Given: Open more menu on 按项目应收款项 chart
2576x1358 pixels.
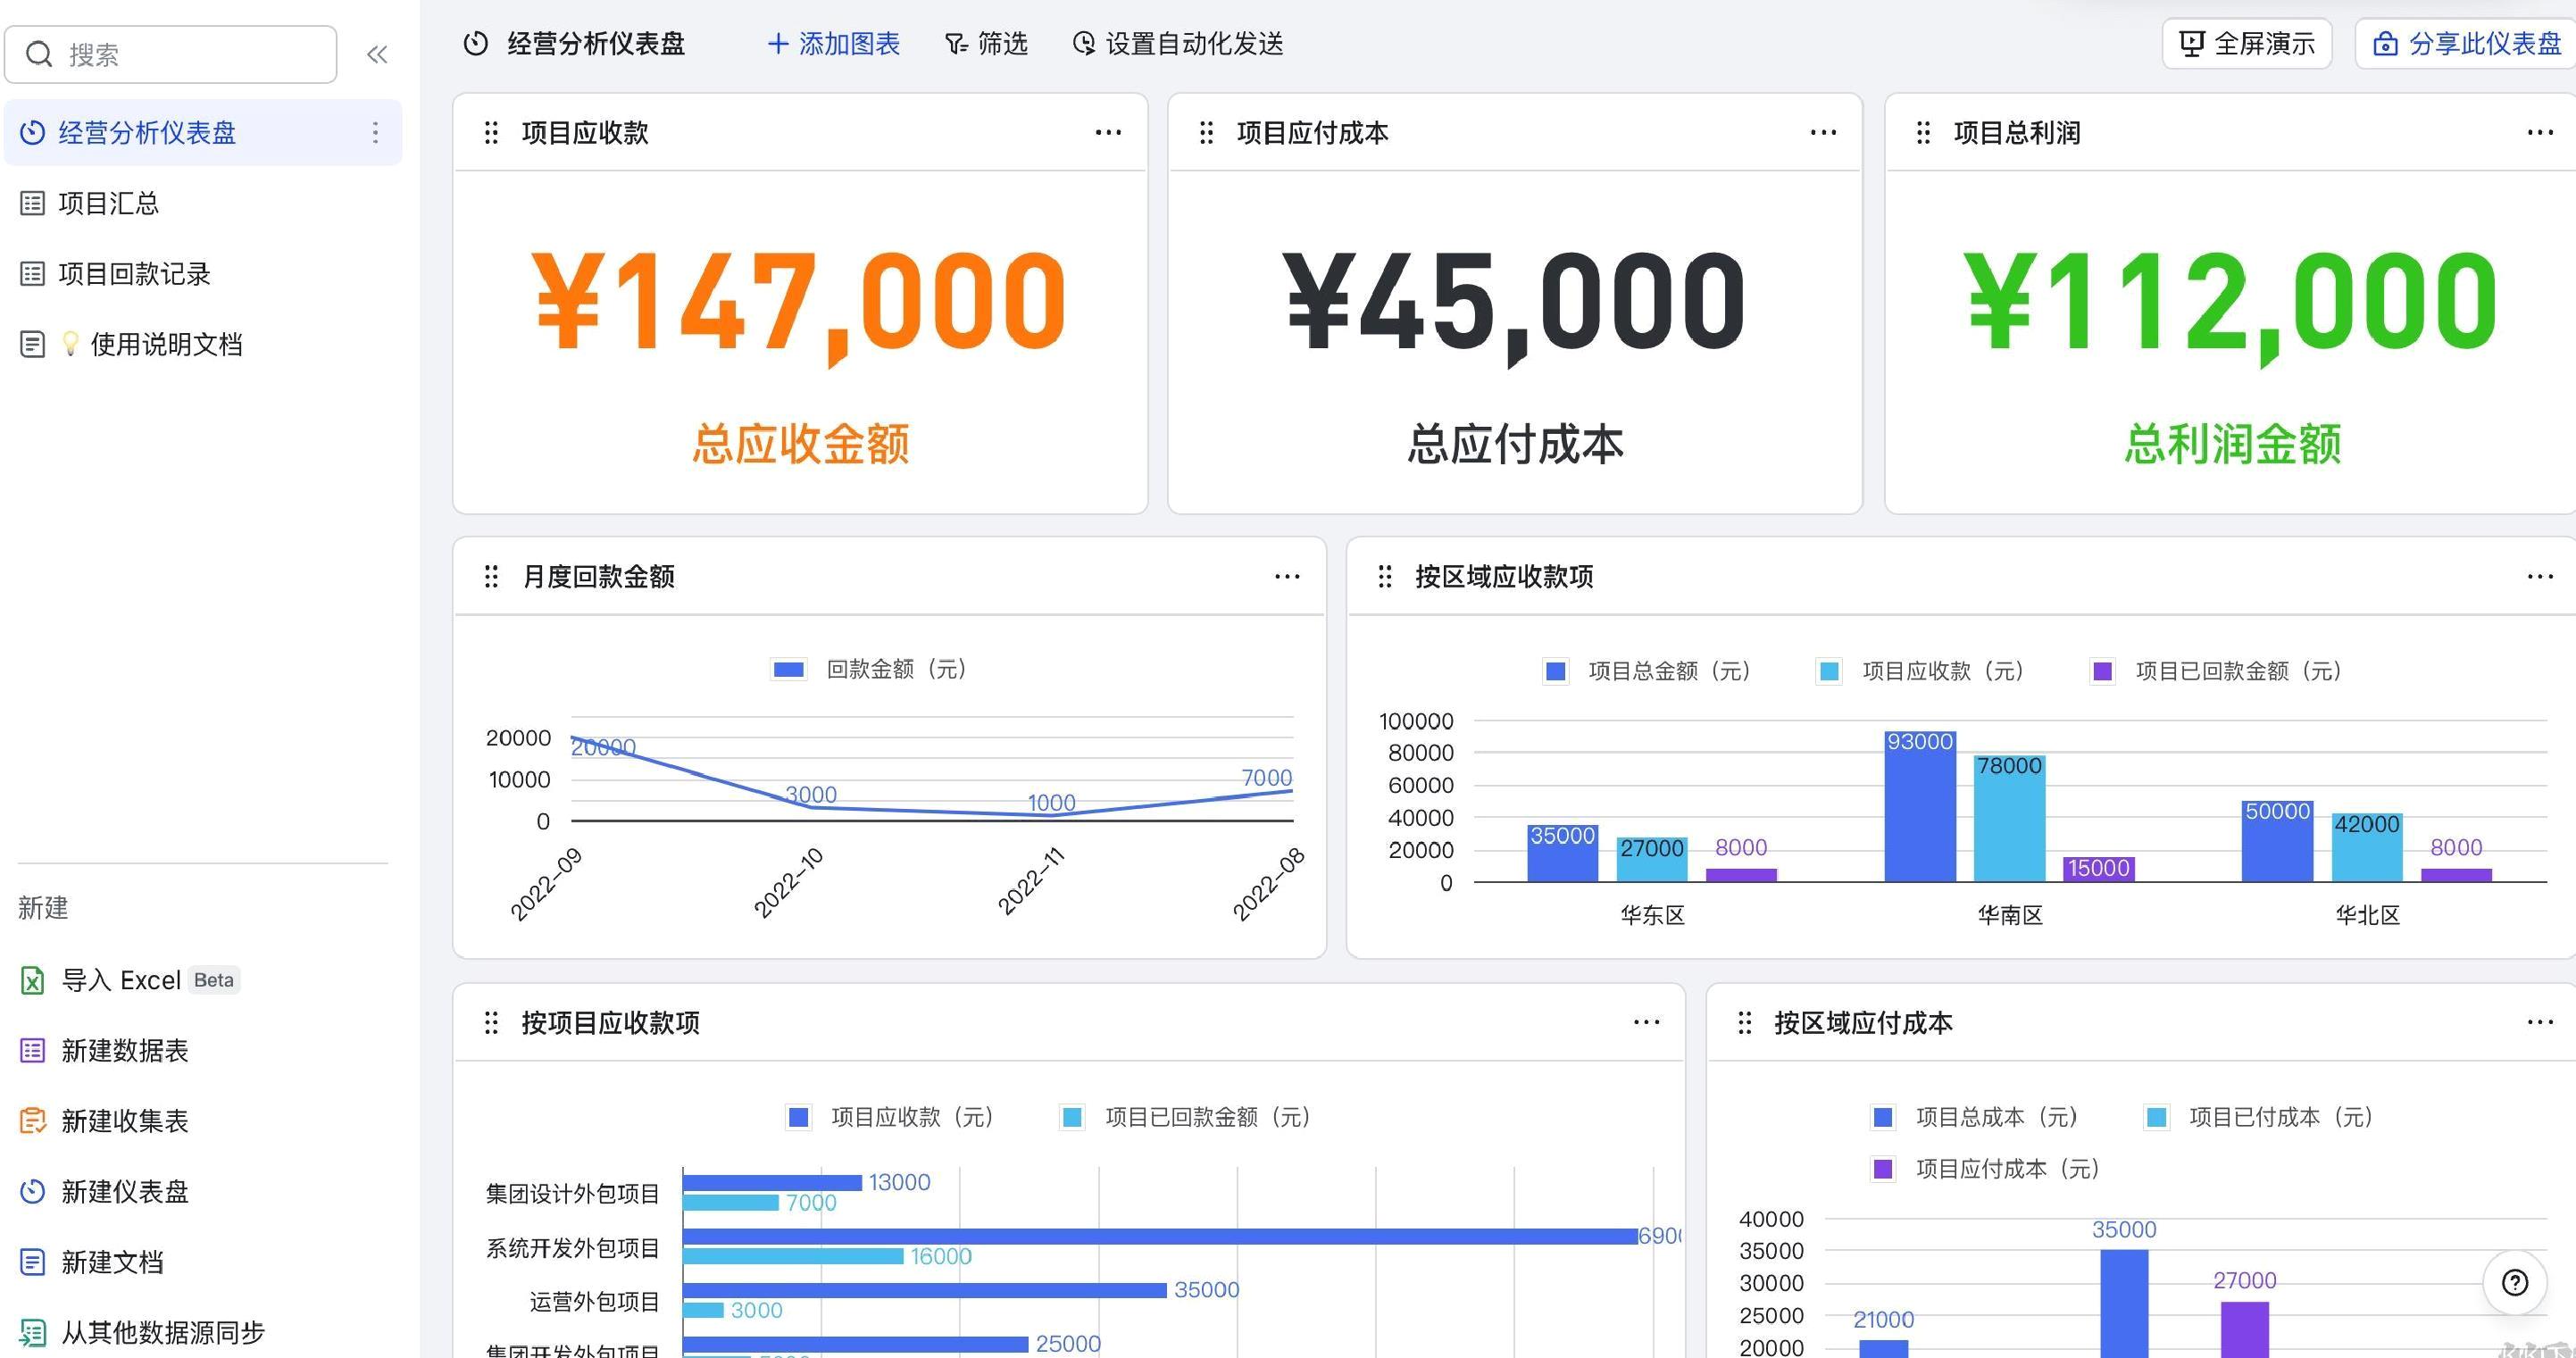Looking at the screenshot, I should coord(1646,1022).
